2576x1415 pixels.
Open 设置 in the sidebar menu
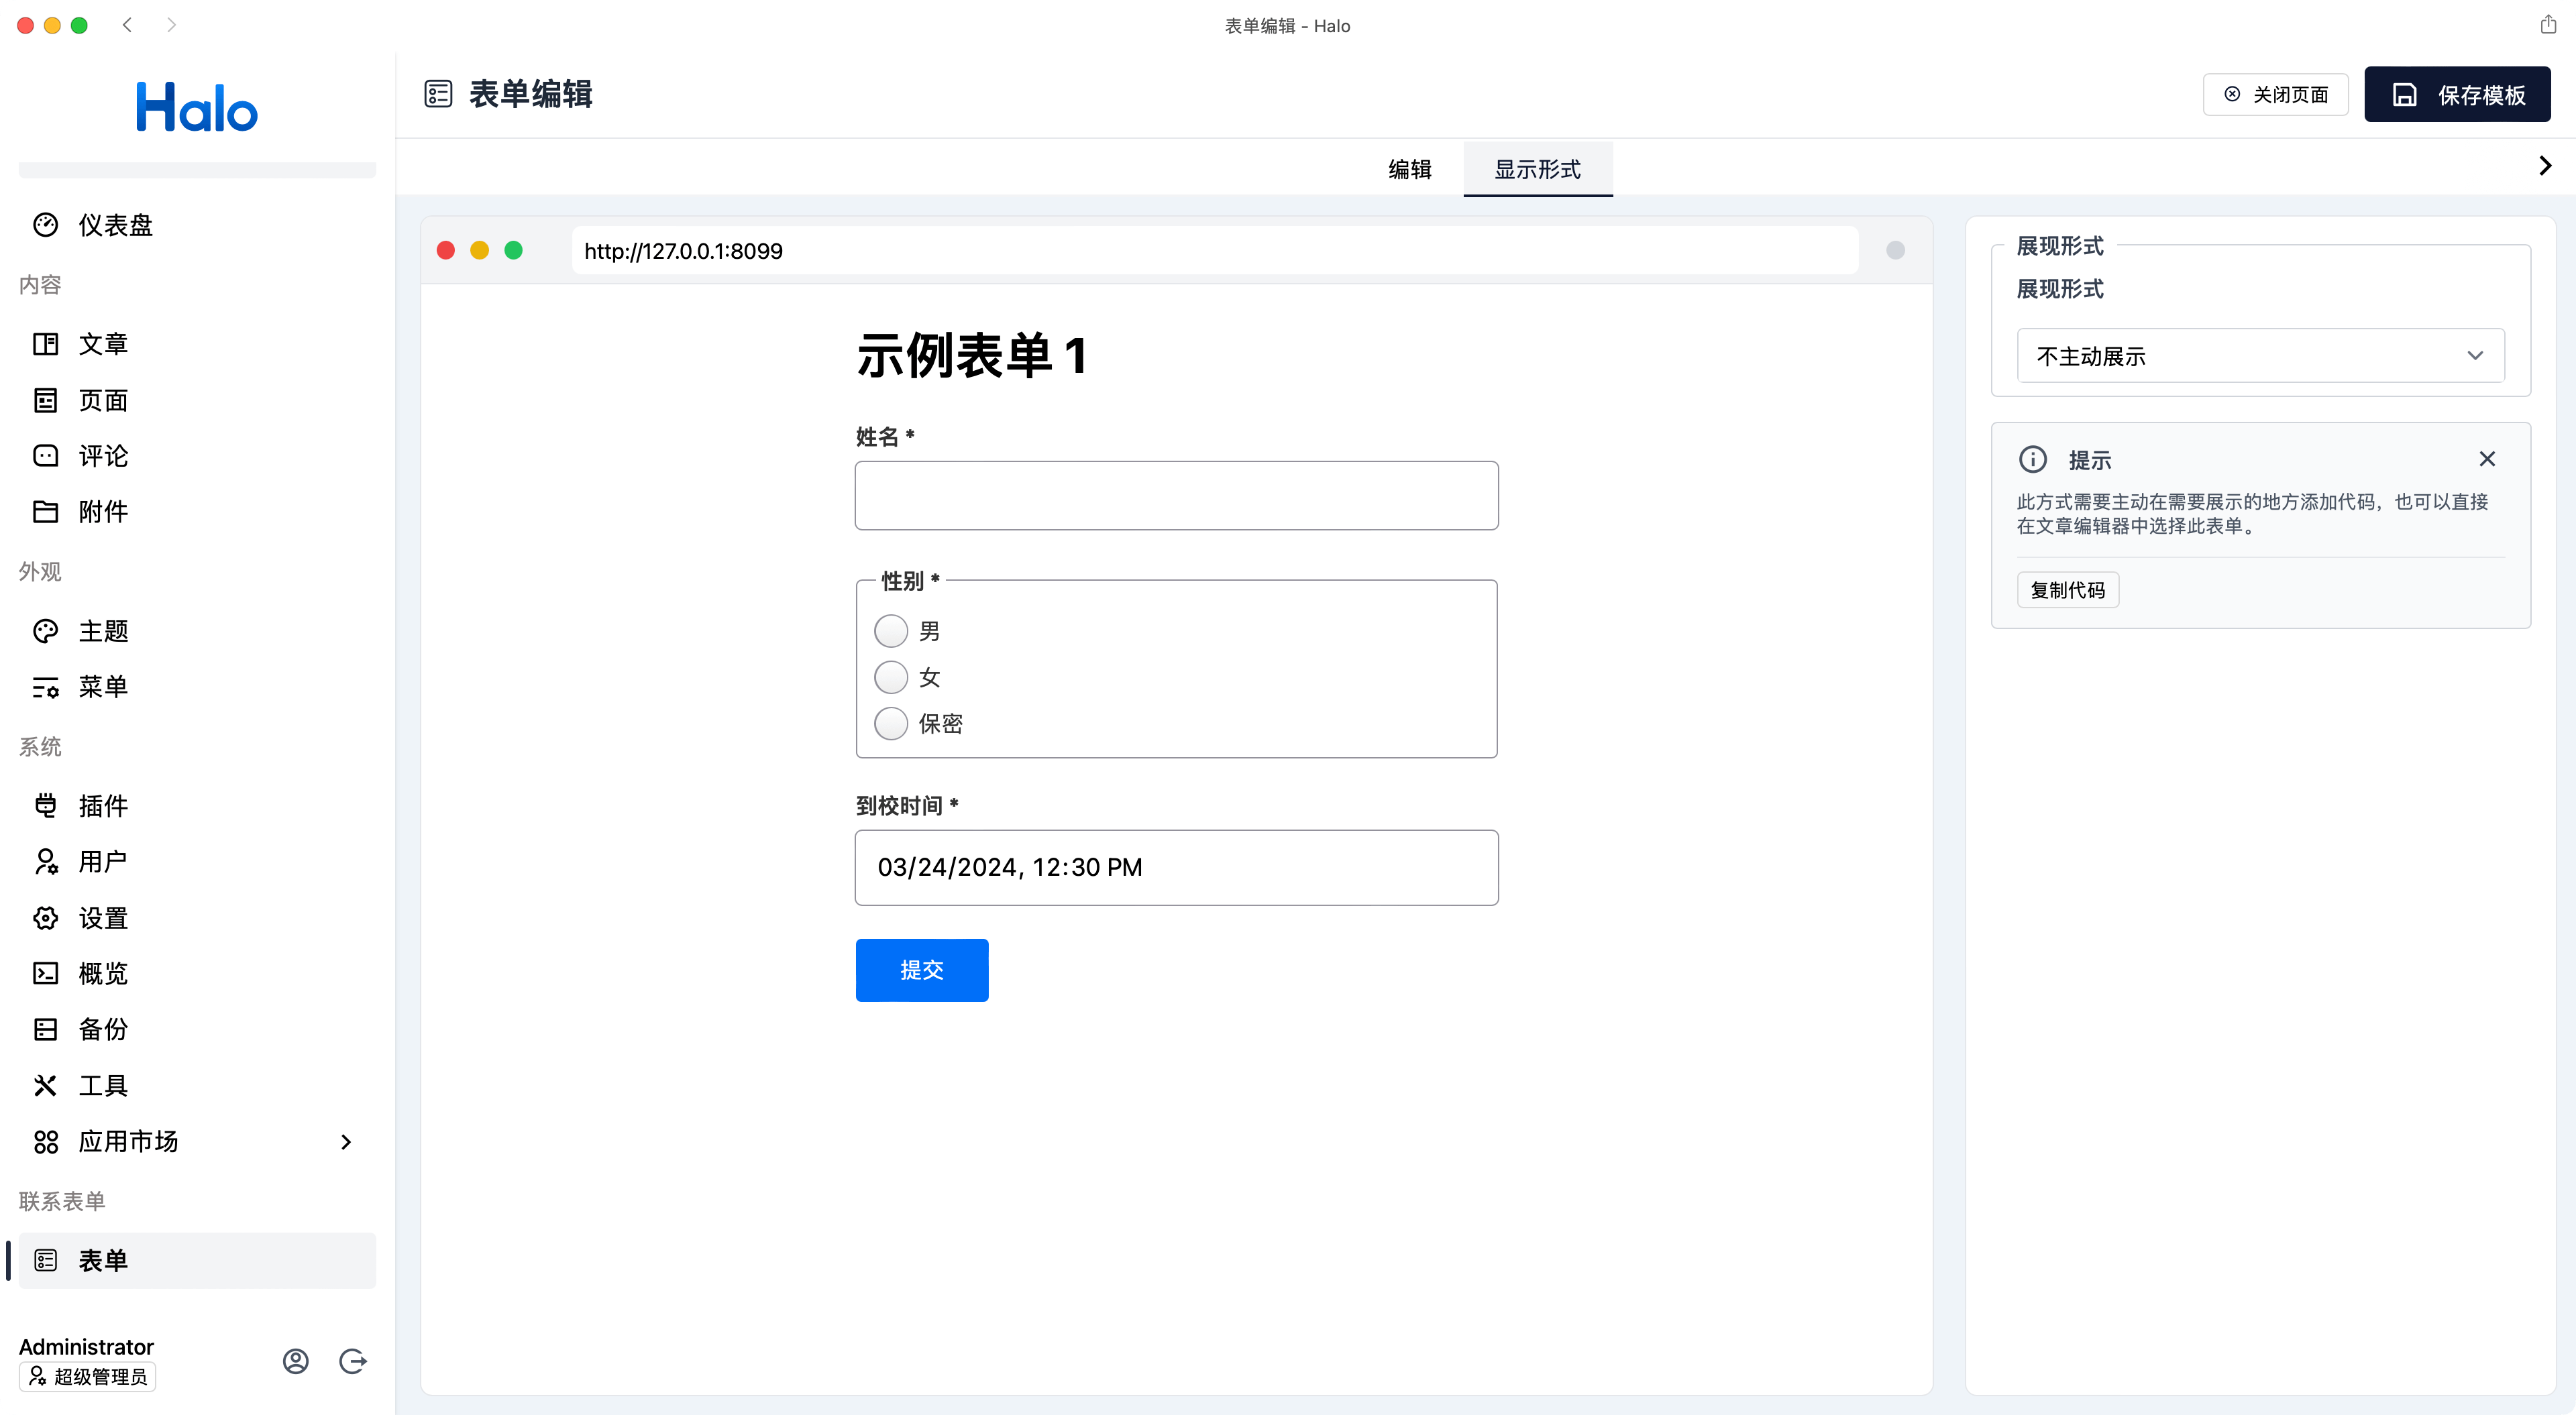tap(197, 918)
